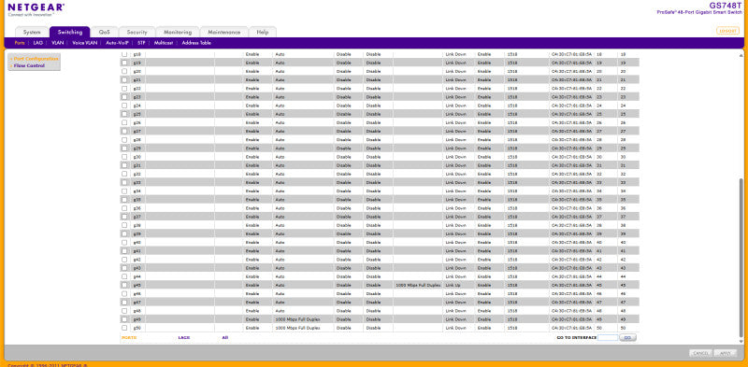Click port speed '1000 Mbps Full Duplex' of g50
Screen dimensions: 748x367
[x=297, y=328]
